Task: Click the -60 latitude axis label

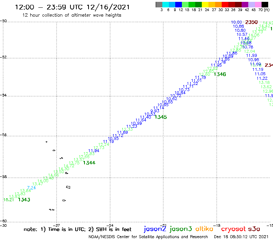Action: pyautogui.click(x=3, y=221)
